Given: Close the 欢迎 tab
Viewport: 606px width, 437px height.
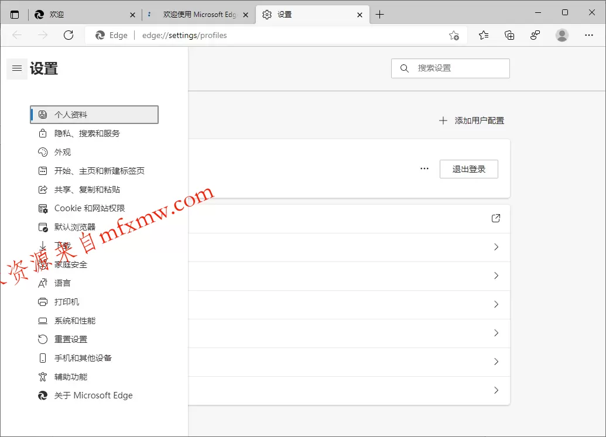Looking at the screenshot, I should tap(132, 15).
